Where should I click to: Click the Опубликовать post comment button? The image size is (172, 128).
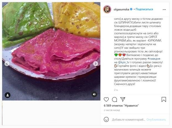(x=156, y=120)
